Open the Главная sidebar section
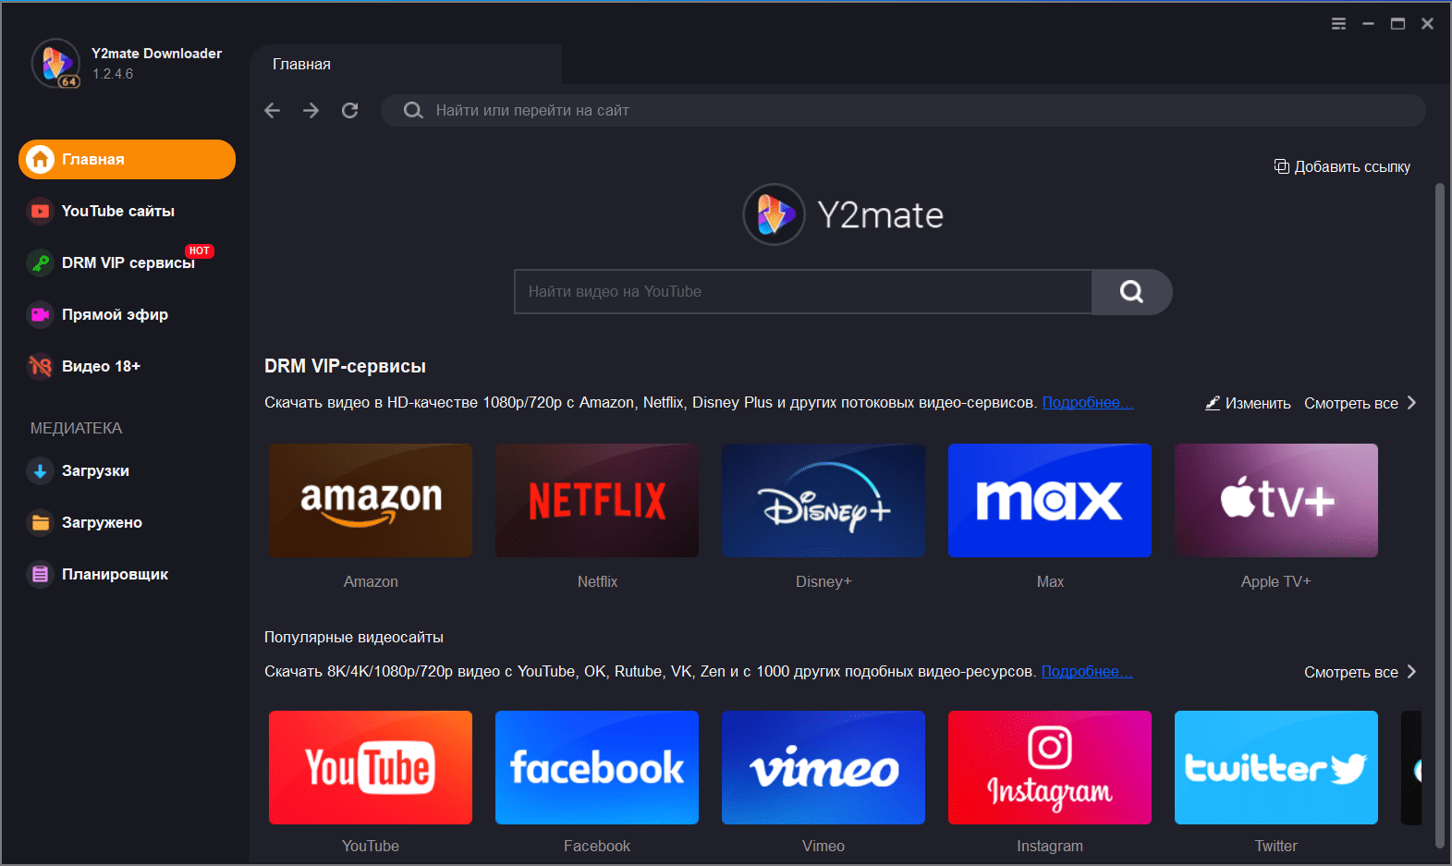The image size is (1452, 866). [x=127, y=160]
